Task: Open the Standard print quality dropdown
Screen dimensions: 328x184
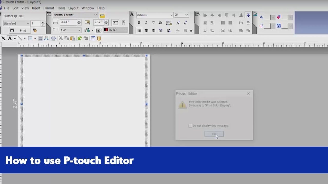Action: [16, 24]
